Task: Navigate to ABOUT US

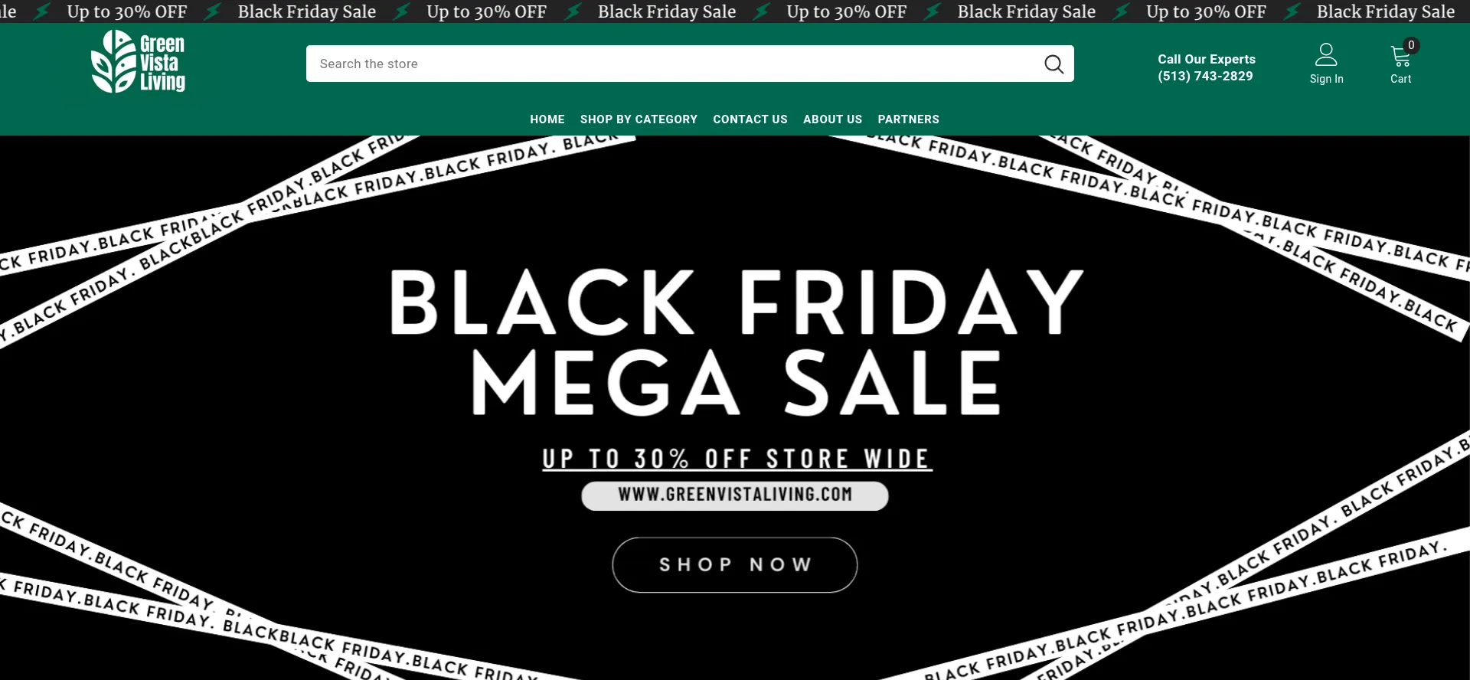Action: pyautogui.click(x=832, y=119)
